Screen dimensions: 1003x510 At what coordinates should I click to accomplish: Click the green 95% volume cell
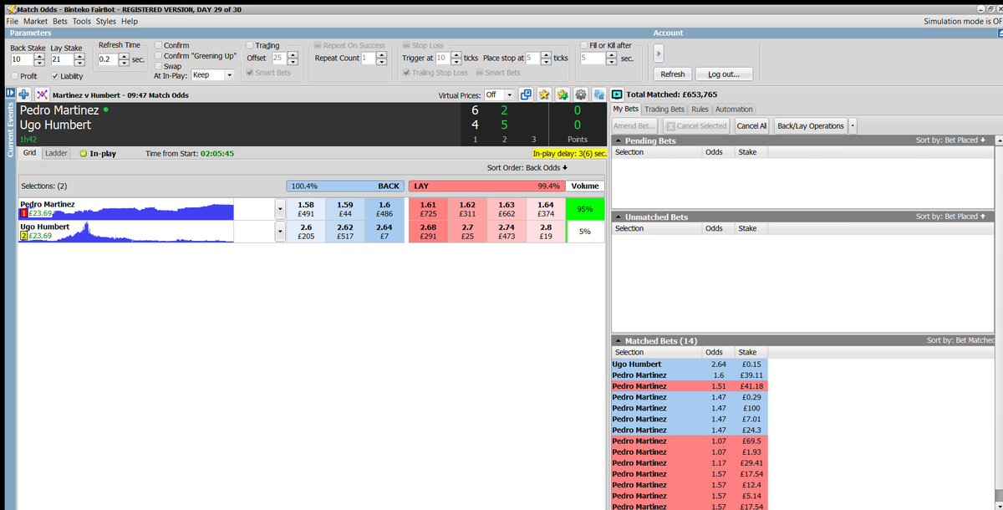(x=584, y=209)
